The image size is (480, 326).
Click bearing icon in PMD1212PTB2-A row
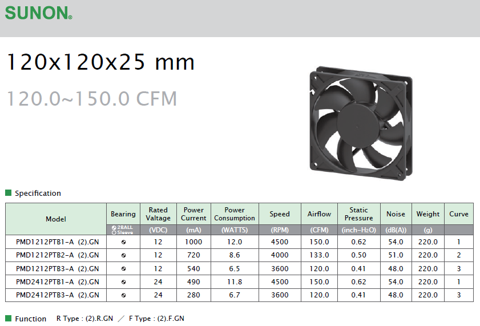[x=123, y=255]
